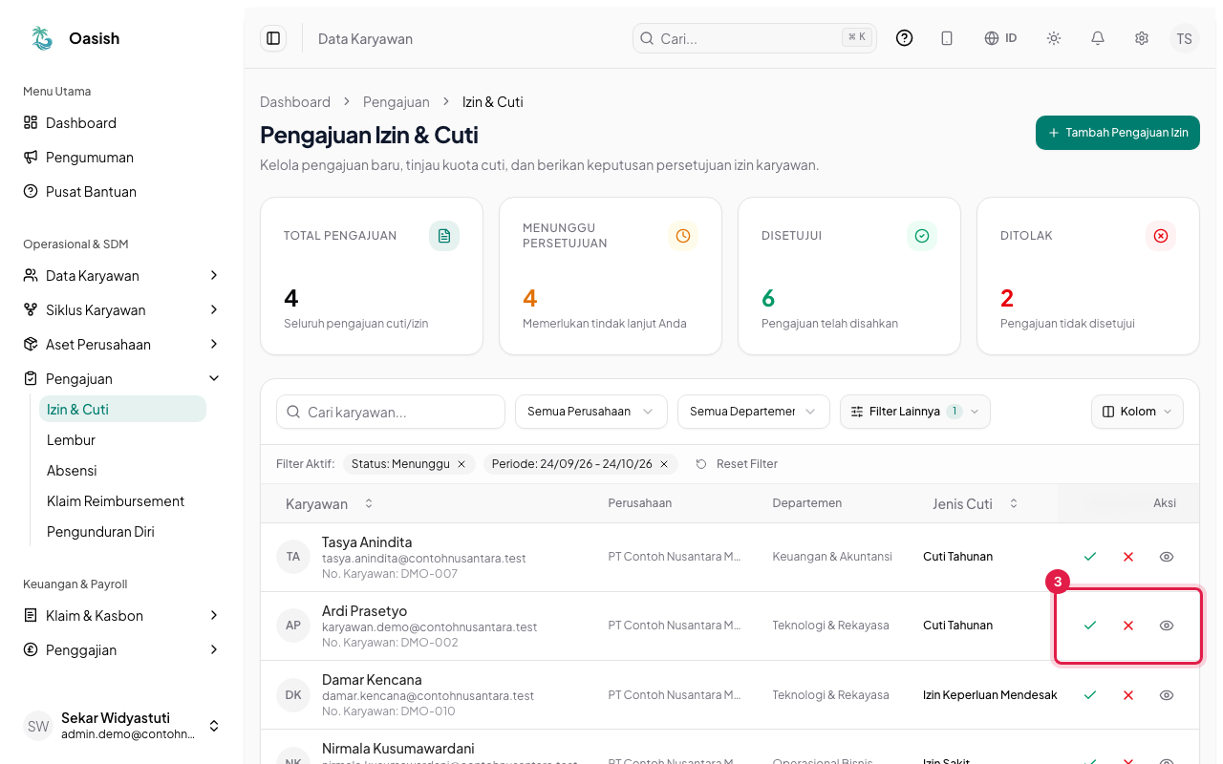
Task: Follow the Dashboard breadcrumb link
Action: pos(295,102)
